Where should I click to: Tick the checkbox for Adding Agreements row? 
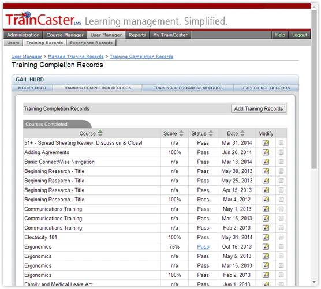pos(281,152)
